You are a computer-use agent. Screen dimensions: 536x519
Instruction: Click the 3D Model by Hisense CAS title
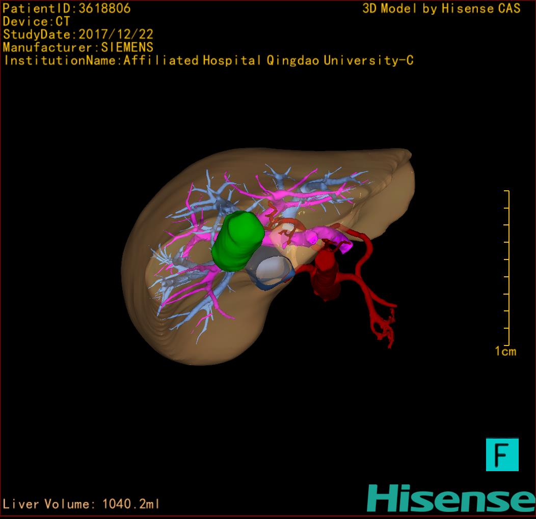[441, 9]
